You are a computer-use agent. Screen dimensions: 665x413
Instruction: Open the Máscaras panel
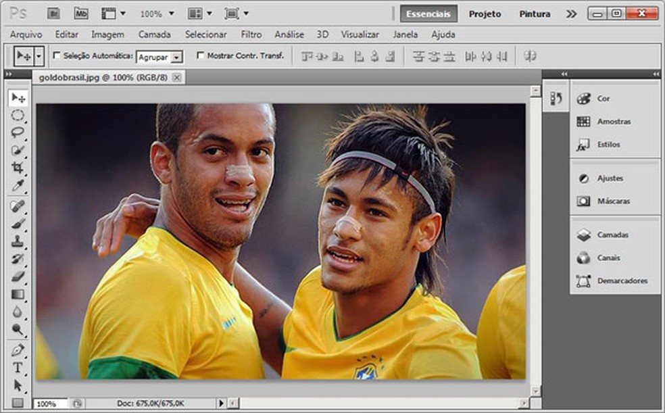coord(613,201)
